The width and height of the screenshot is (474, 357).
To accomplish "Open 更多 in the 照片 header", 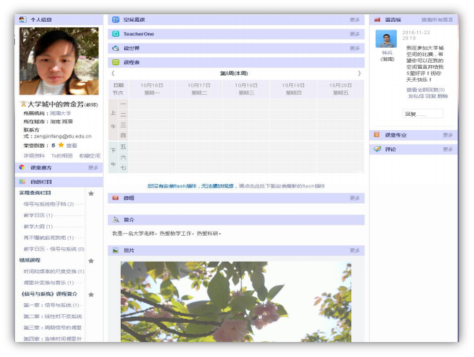I will pos(355,251).
